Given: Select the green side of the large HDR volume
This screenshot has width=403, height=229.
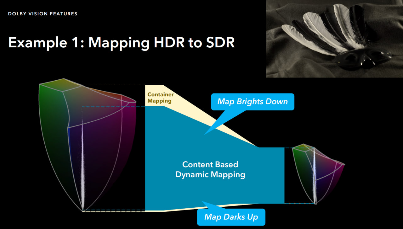Looking at the screenshot, I should (52, 125).
